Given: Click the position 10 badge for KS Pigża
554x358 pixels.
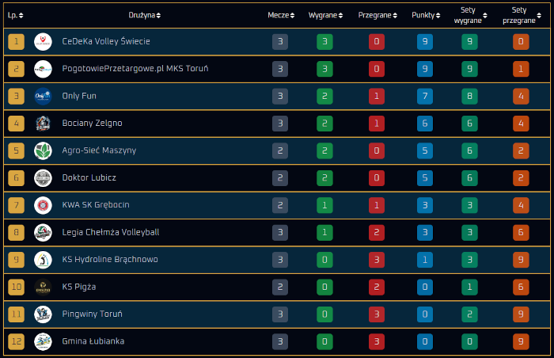Looking at the screenshot, I should pos(16,287).
